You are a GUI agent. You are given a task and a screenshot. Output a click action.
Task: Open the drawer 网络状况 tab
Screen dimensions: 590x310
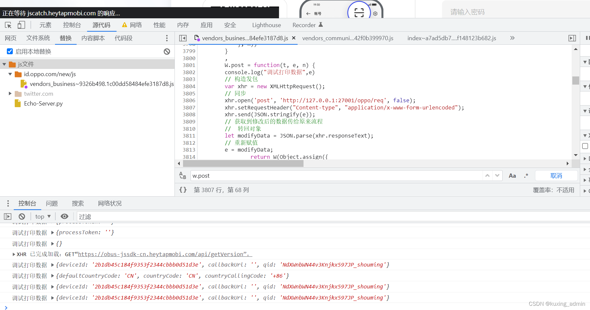pos(110,204)
